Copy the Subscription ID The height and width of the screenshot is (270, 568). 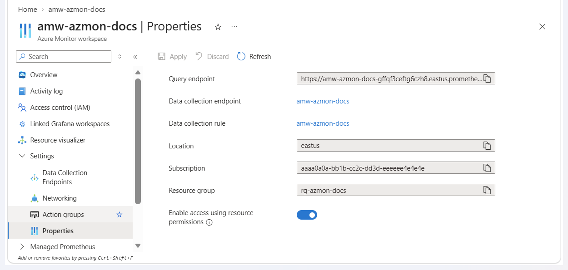(x=487, y=168)
